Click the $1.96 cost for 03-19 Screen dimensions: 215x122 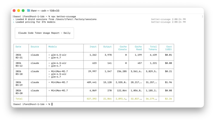tap(168, 82)
